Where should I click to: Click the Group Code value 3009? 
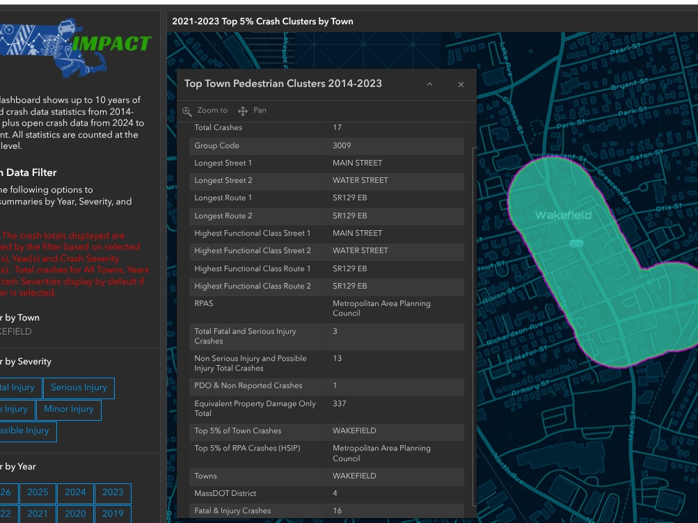pos(342,146)
